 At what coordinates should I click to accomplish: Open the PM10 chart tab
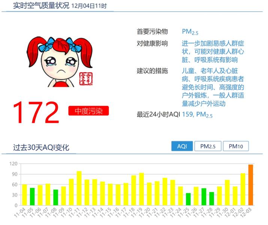236,146
